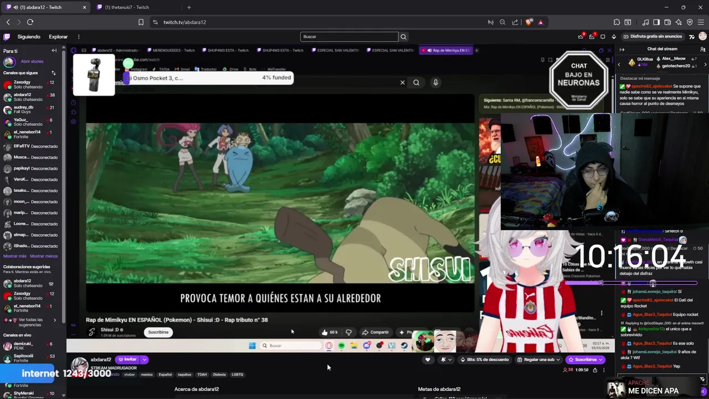Click Bits: 5% de descuento button
Viewport: 709px width, 399px height.
485,360
